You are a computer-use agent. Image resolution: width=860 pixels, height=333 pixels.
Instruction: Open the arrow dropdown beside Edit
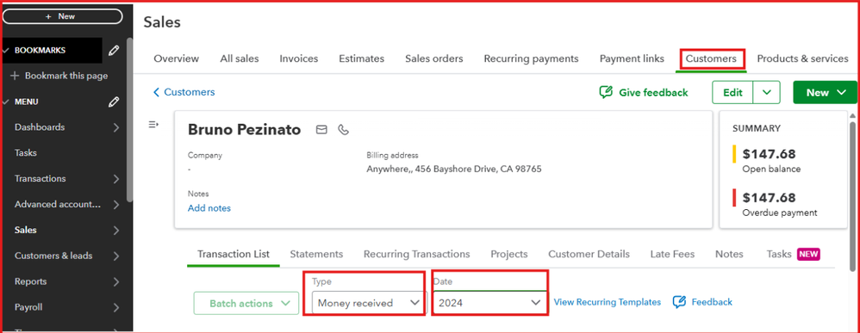pos(766,93)
